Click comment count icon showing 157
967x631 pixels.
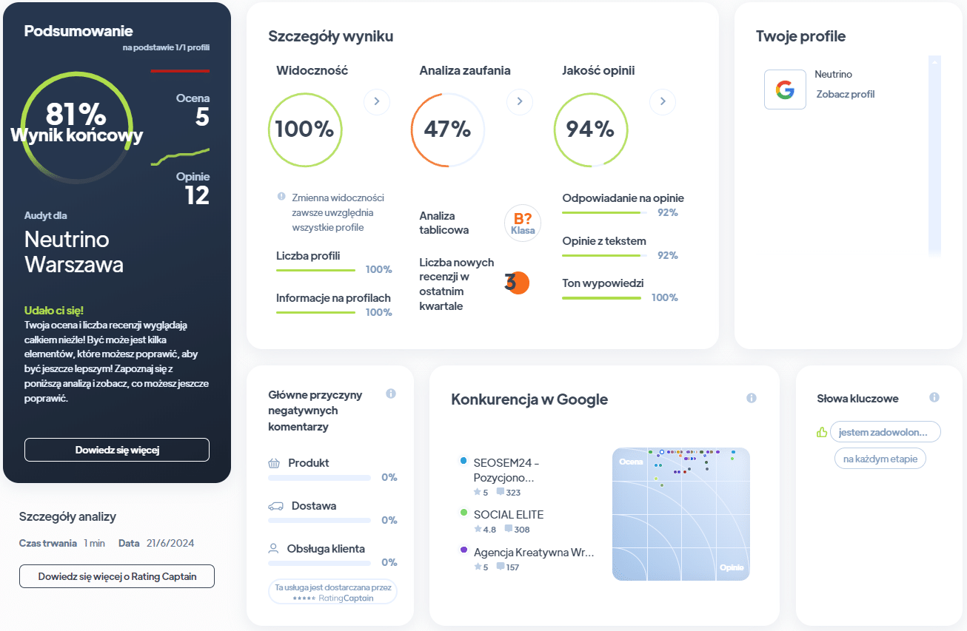[501, 567]
